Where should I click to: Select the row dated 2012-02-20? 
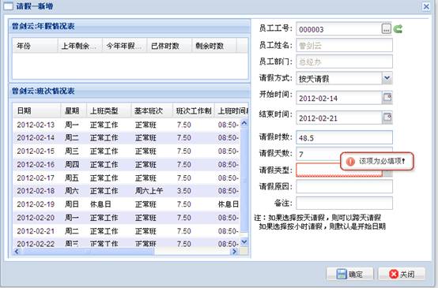126,218
